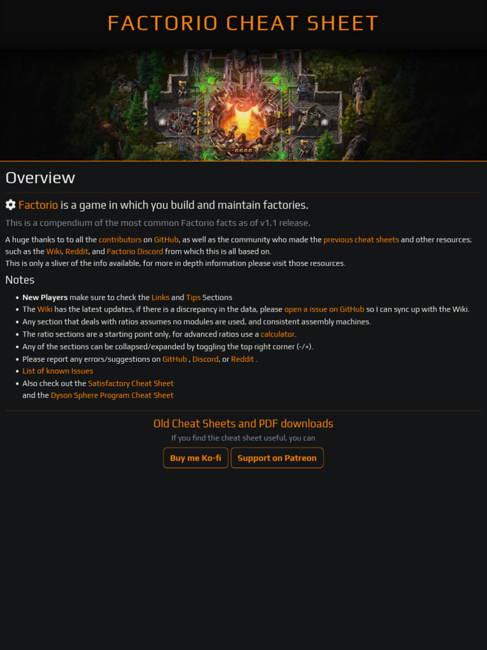Open List of known Issues
The height and width of the screenshot is (650, 487).
coord(58,371)
